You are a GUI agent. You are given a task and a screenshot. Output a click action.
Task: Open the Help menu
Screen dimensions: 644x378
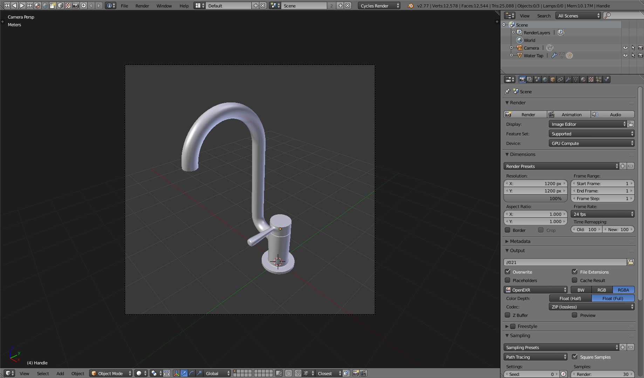click(184, 6)
